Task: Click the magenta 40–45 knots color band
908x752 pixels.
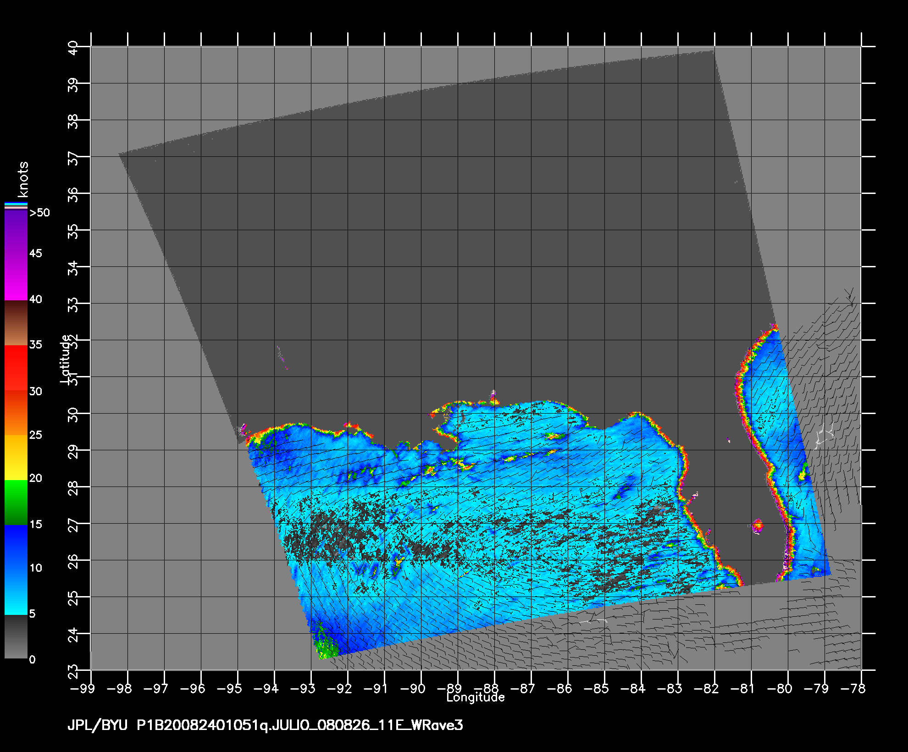Action: (16, 278)
